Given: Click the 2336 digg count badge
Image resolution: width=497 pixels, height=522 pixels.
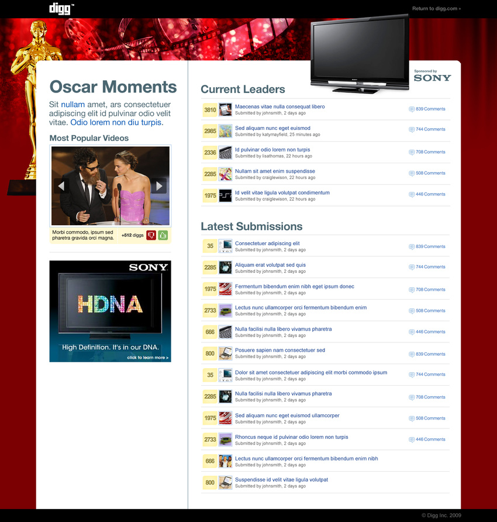Looking at the screenshot, I should click(210, 153).
